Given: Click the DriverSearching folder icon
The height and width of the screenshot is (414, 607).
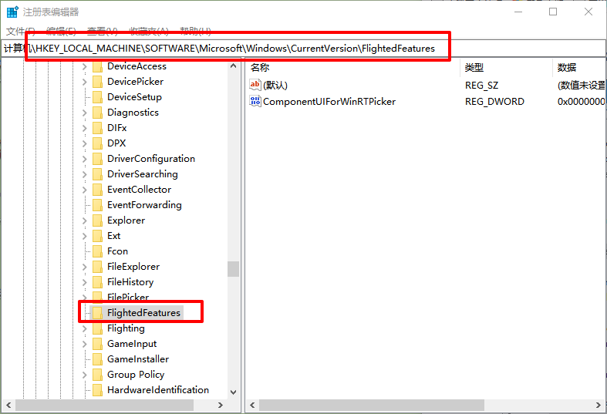Looking at the screenshot, I should point(97,174).
